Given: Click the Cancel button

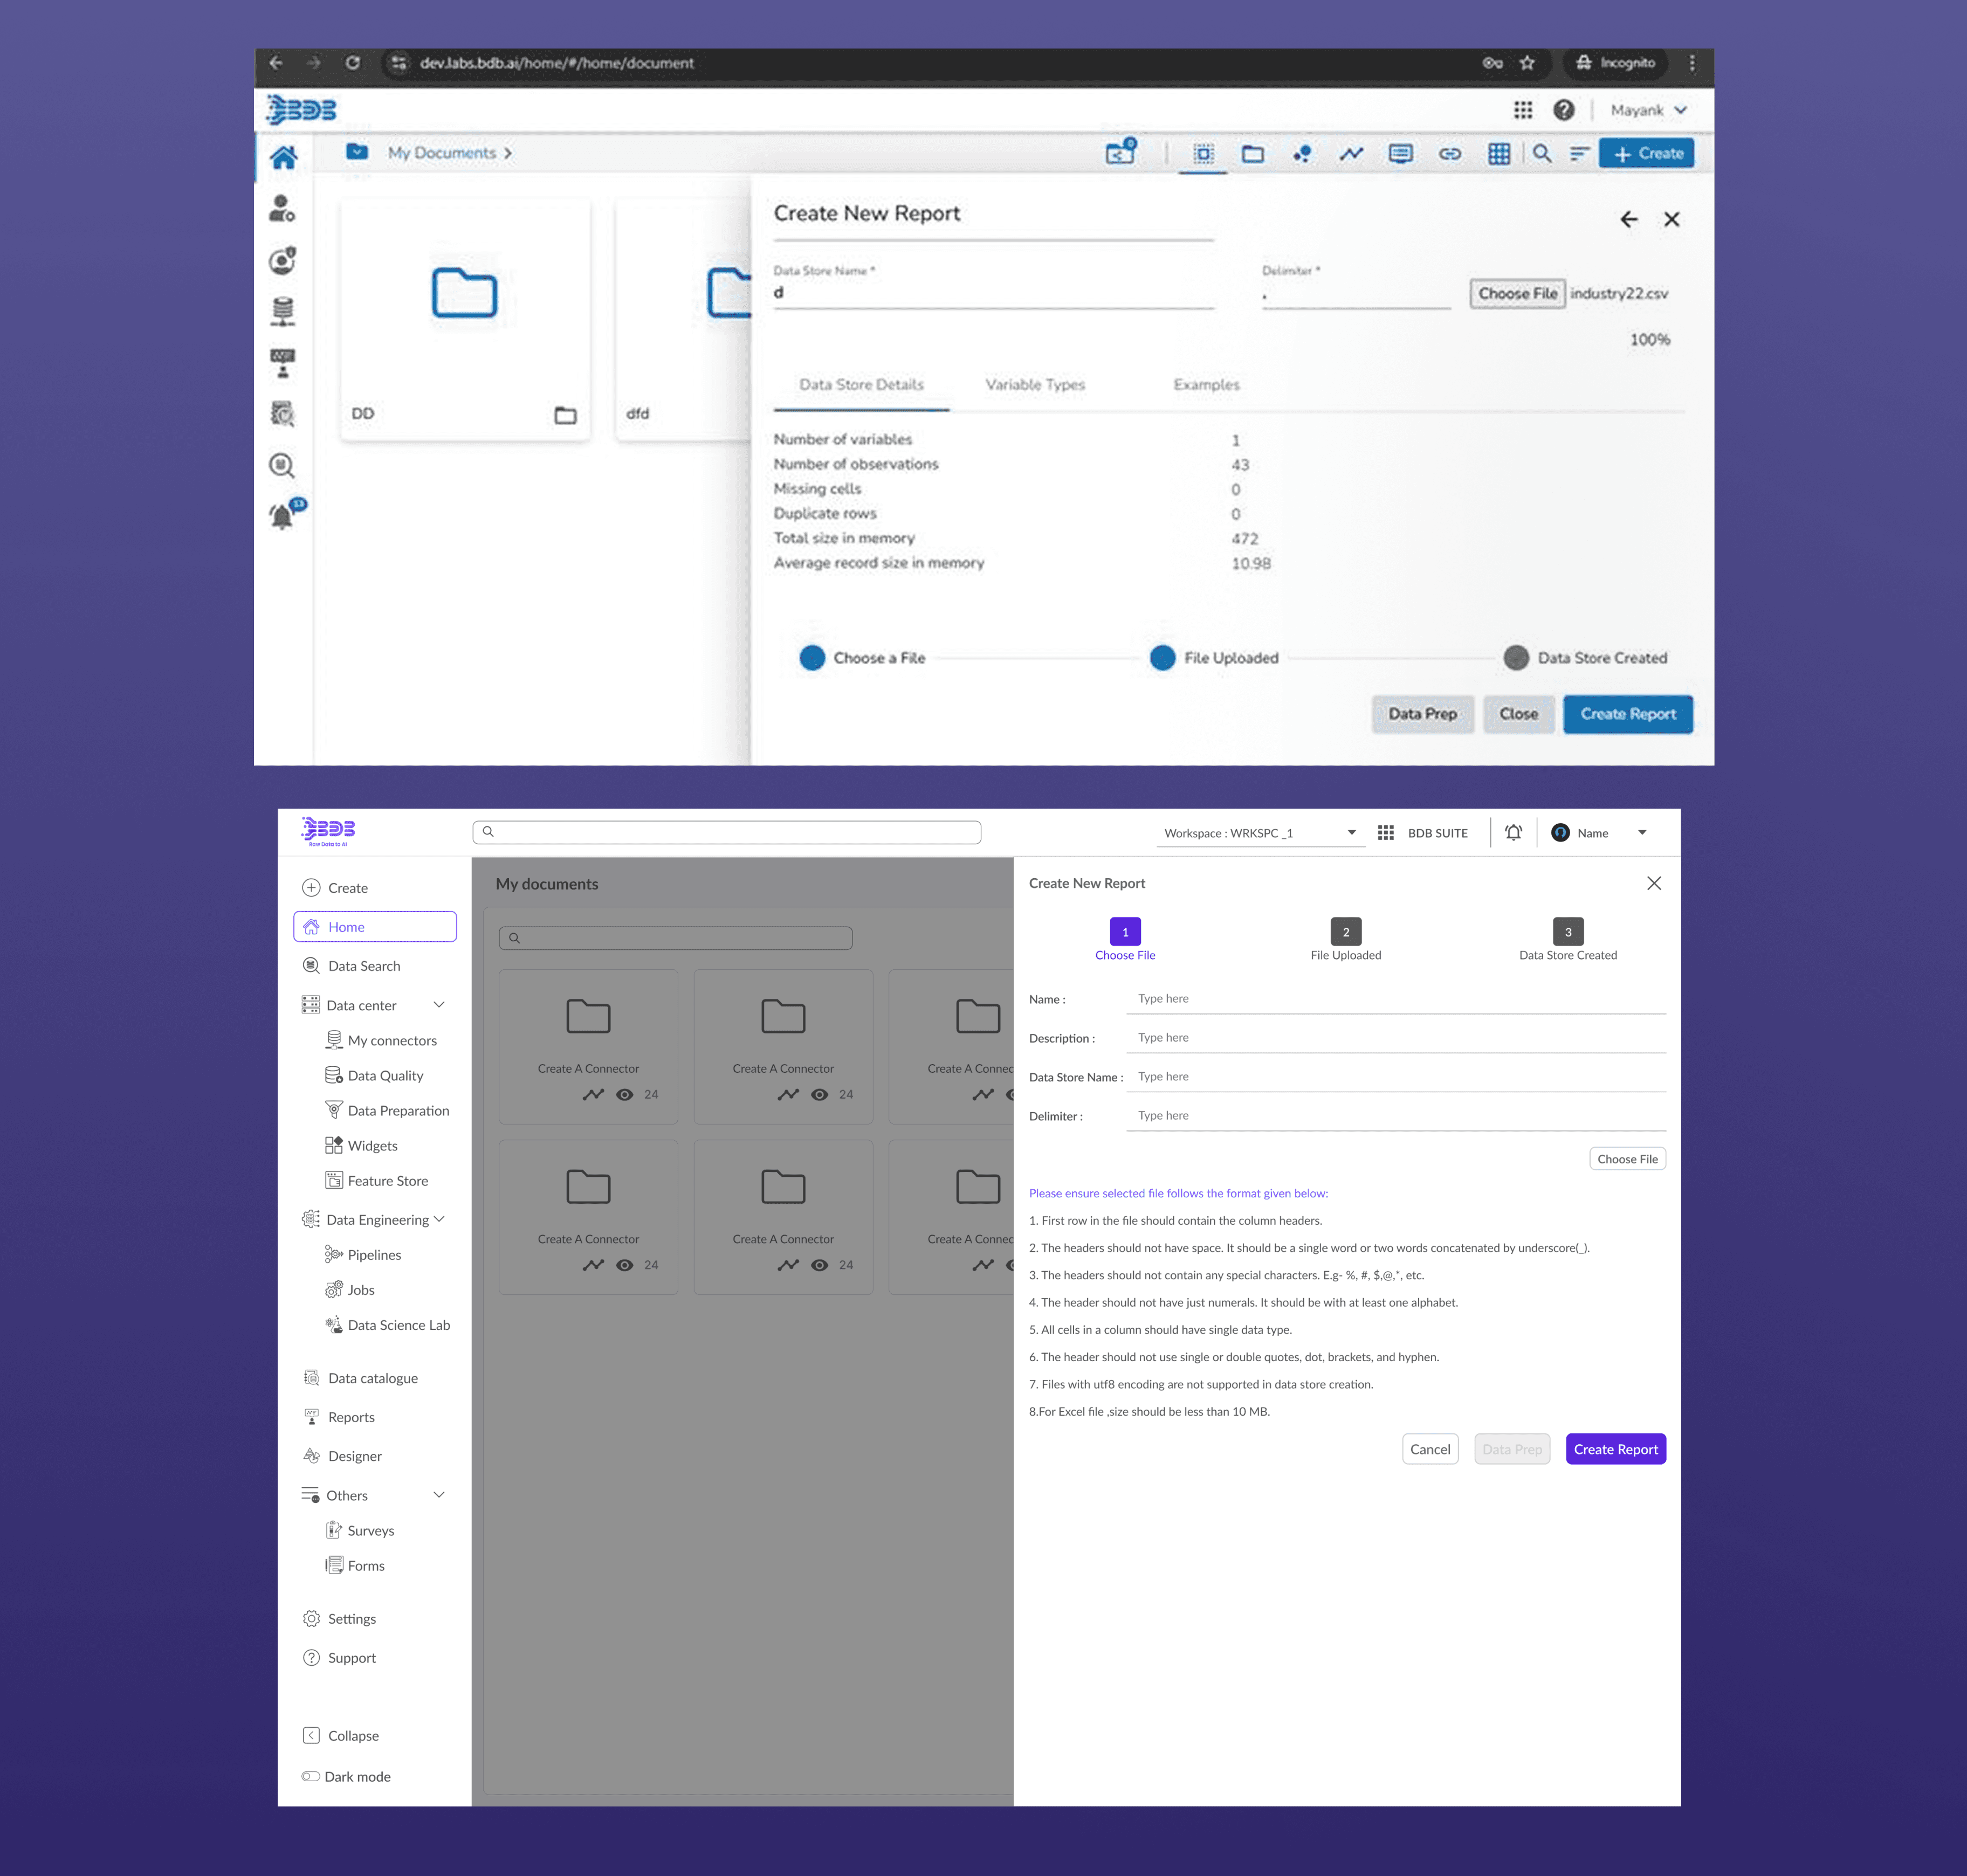Looking at the screenshot, I should point(1429,1448).
